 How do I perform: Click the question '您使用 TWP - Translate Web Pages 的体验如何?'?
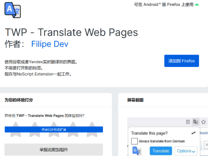[44, 116]
